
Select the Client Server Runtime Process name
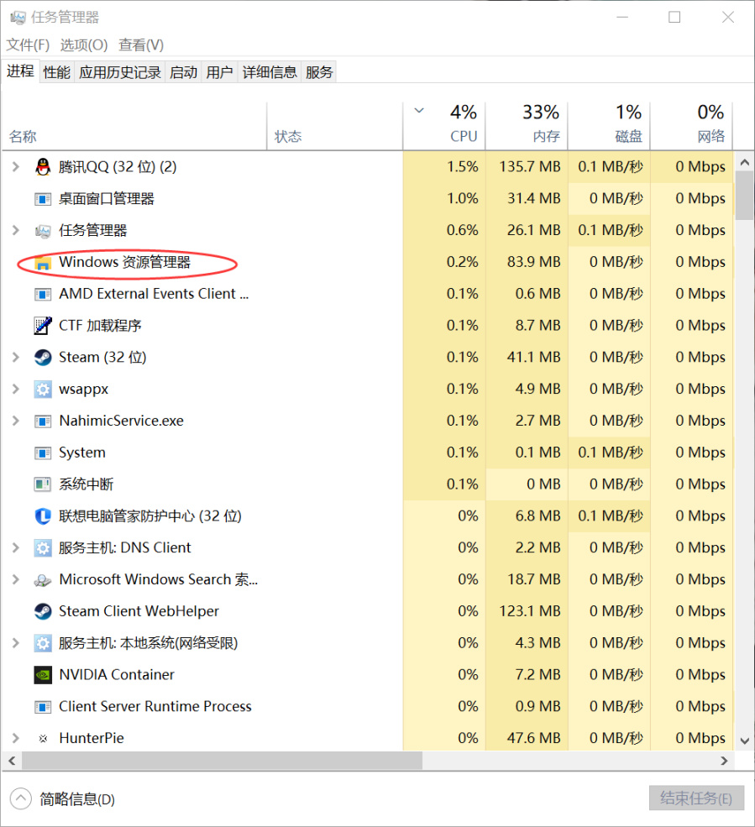point(155,707)
